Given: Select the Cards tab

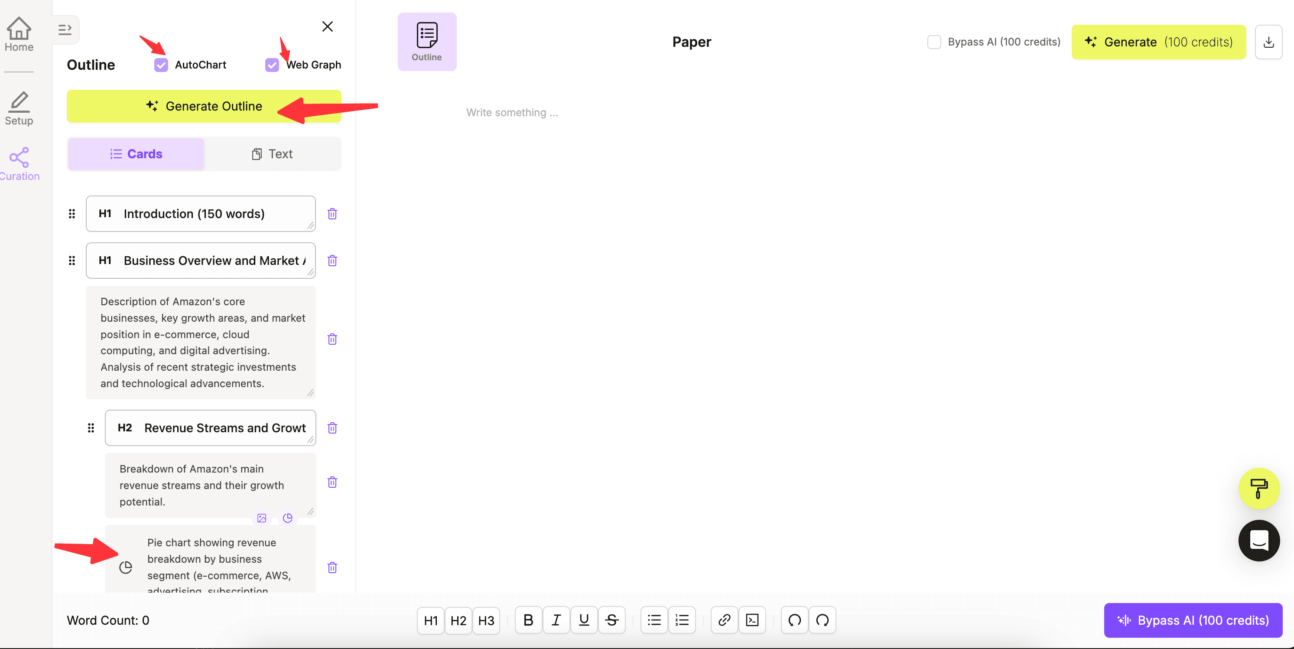Looking at the screenshot, I should coord(136,154).
